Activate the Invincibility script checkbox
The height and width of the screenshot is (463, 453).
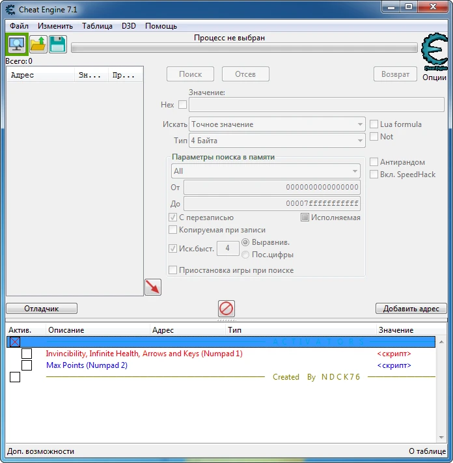[x=27, y=354]
